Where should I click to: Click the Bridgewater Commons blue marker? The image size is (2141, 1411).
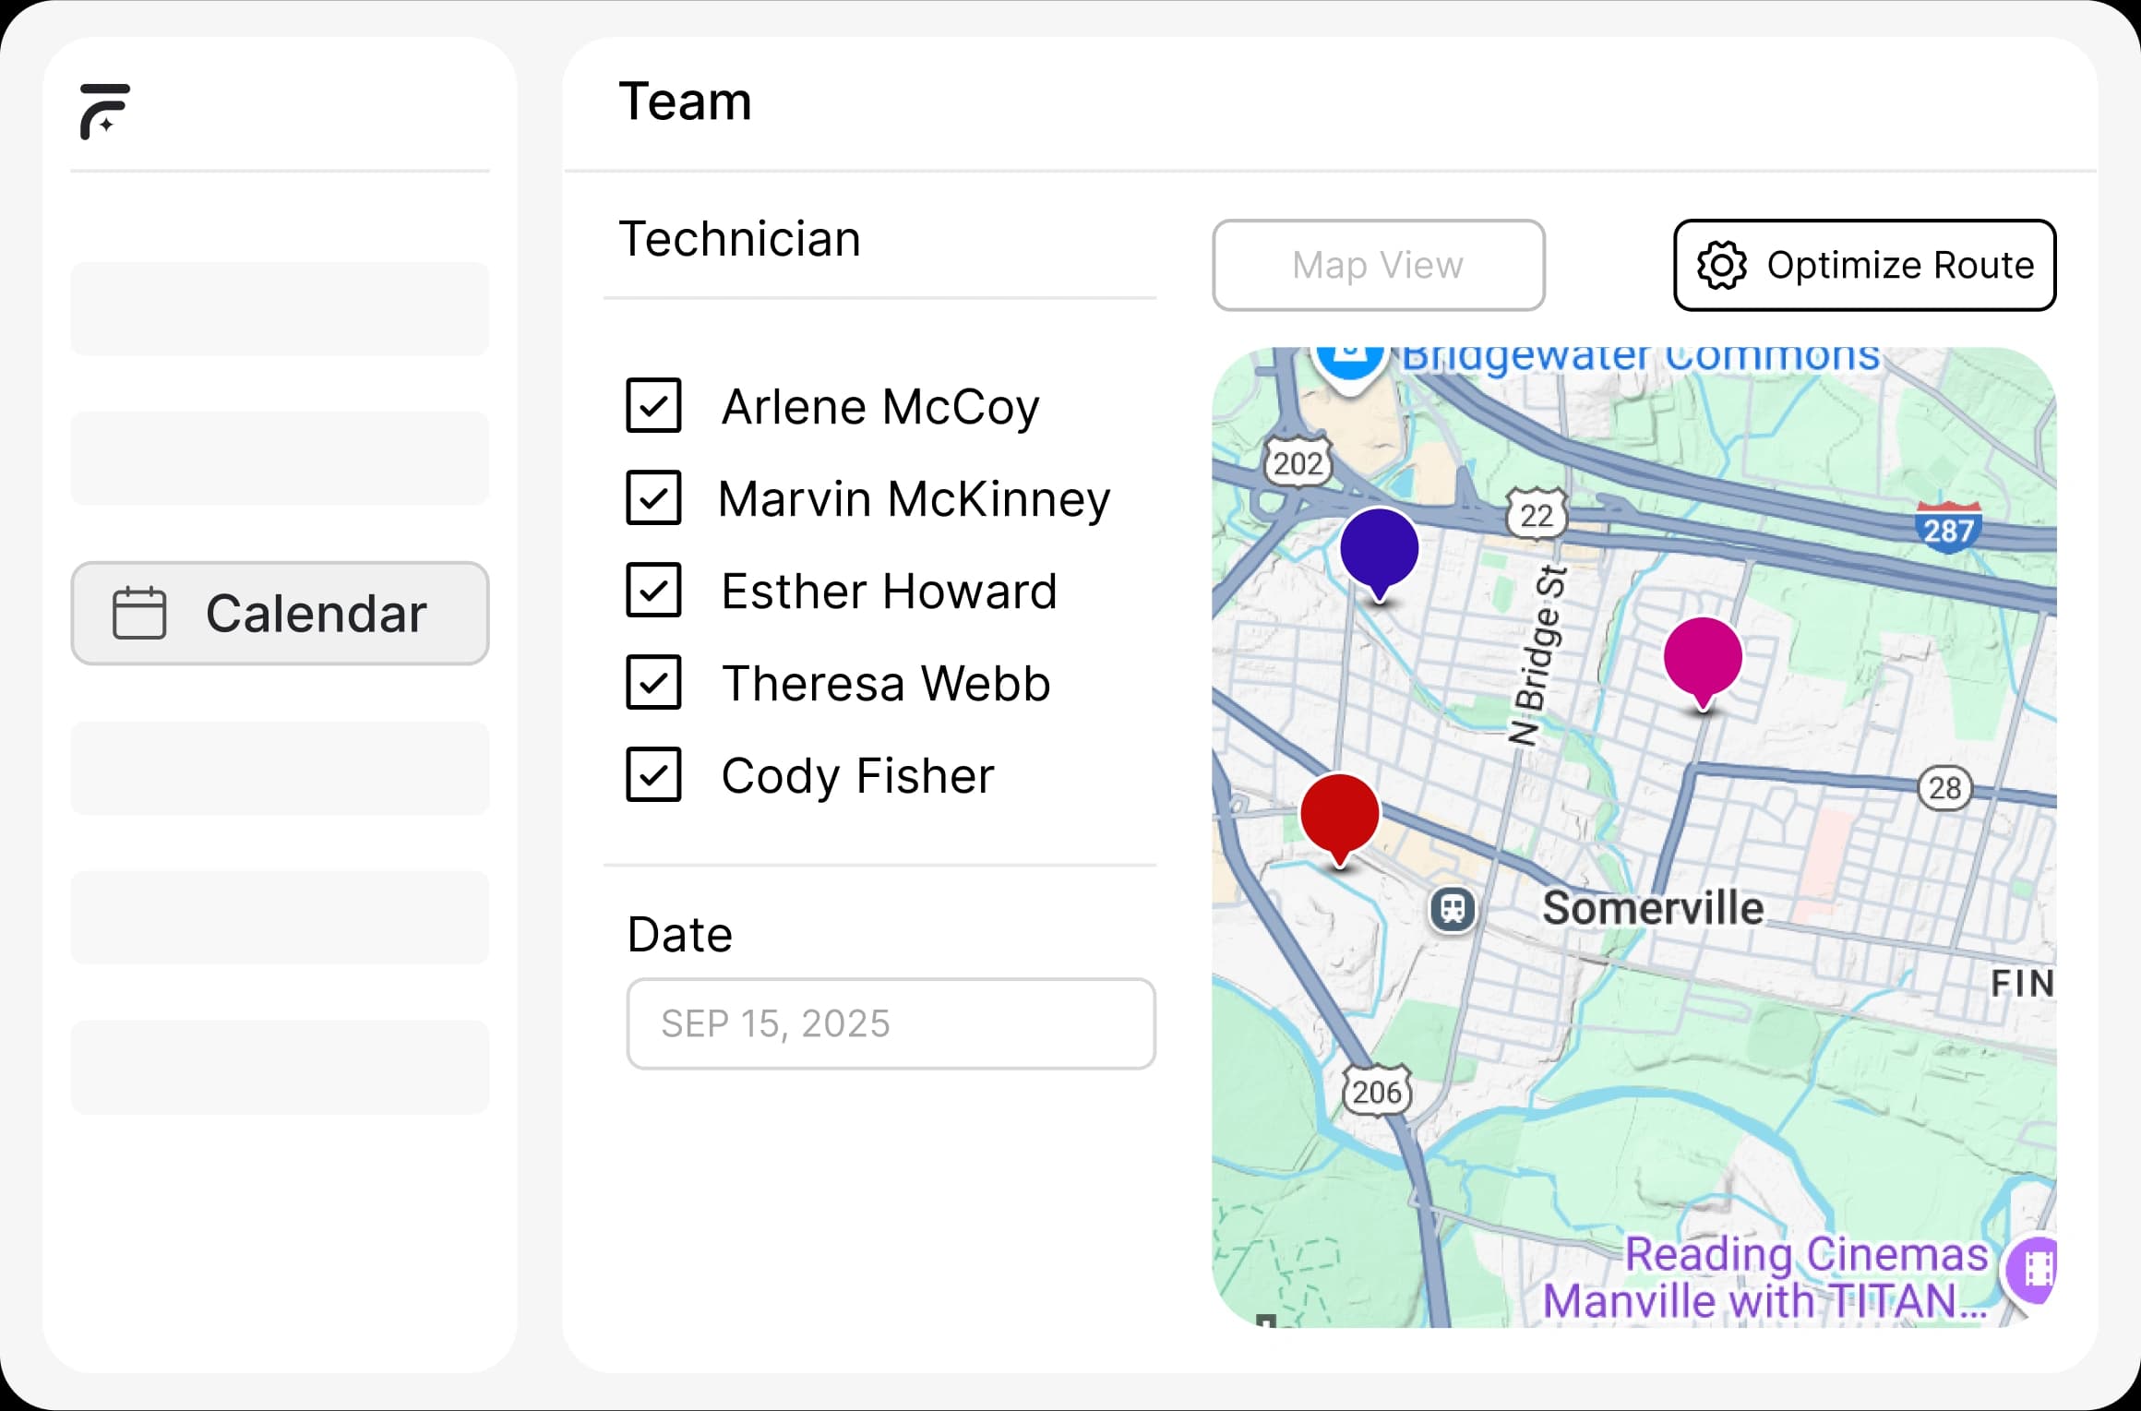click(1350, 362)
